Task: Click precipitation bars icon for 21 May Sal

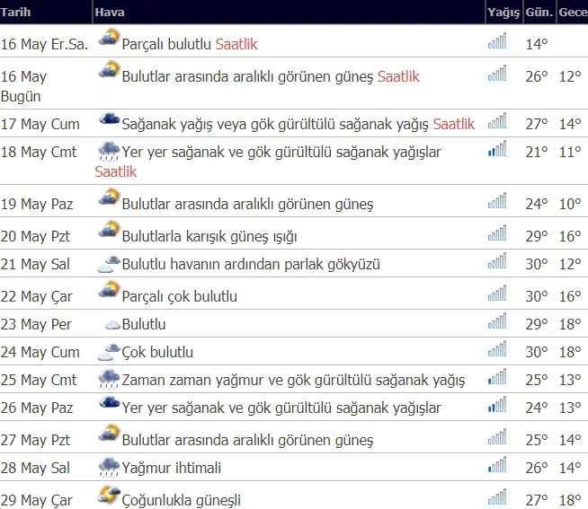Action: coord(497,260)
